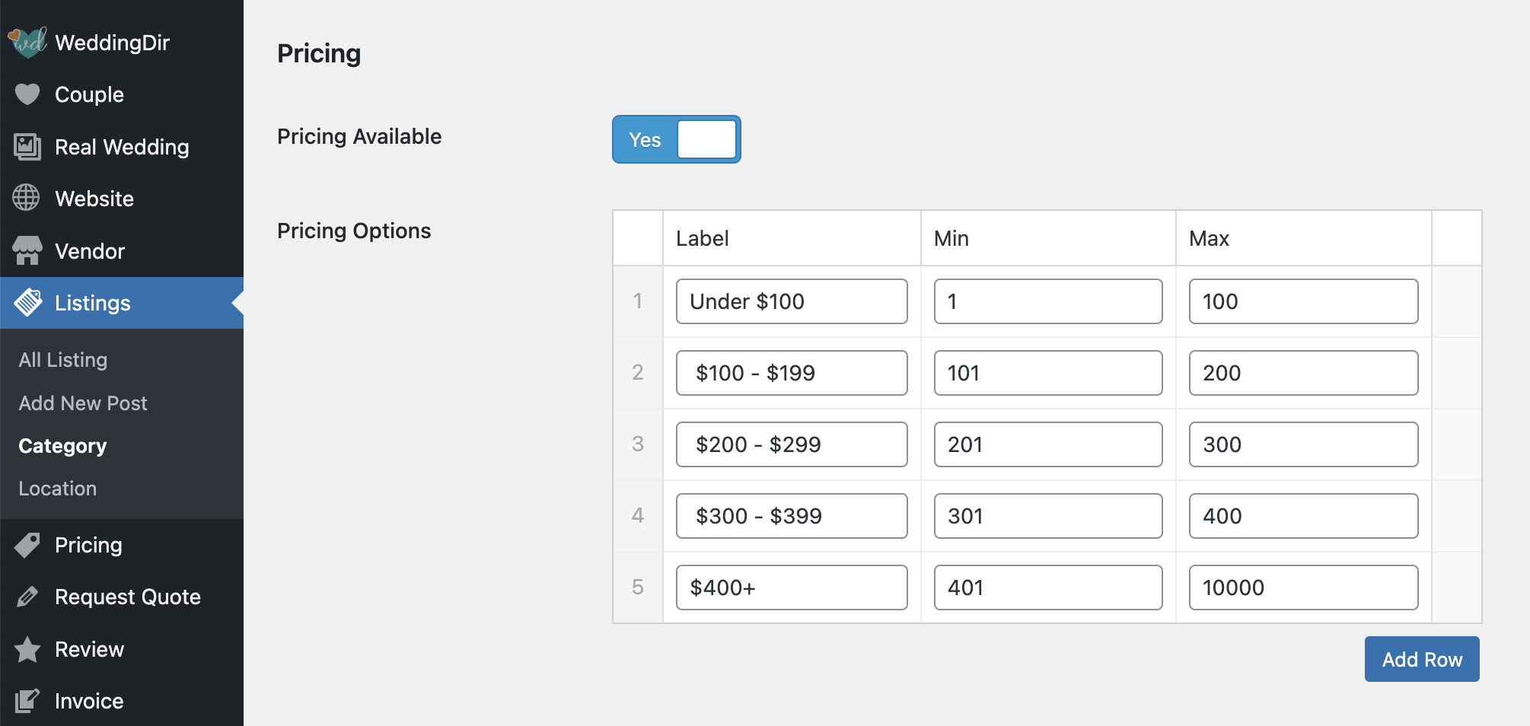This screenshot has width=1530, height=726.
Task: Click the Min field of the $100 - $199 row
Action: pos(1047,373)
